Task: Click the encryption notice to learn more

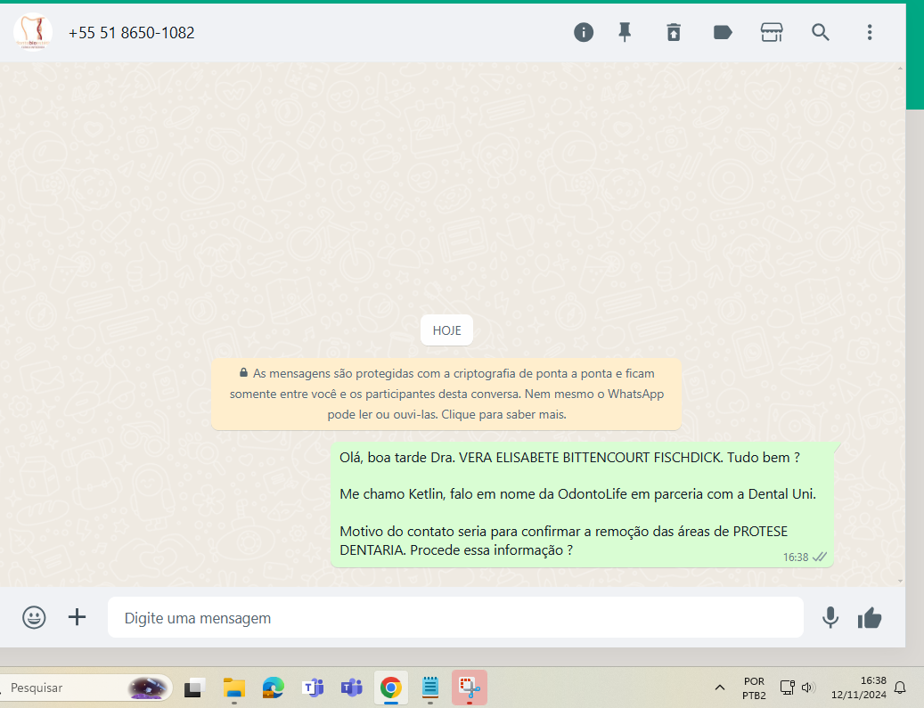Action: click(x=446, y=394)
